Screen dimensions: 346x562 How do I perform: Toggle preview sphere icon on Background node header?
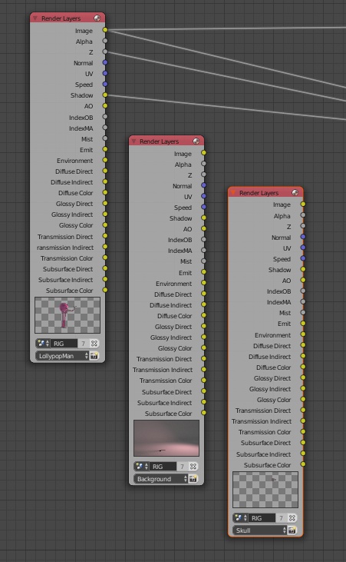point(196,141)
